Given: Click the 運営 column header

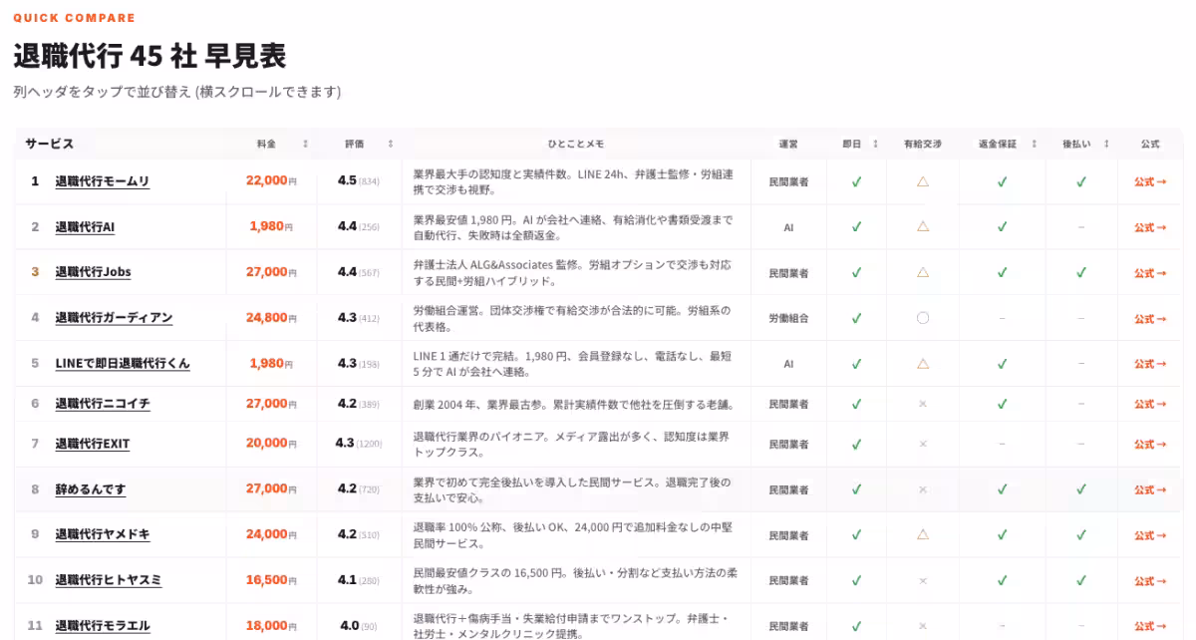Looking at the screenshot, I should pos(788,144).
